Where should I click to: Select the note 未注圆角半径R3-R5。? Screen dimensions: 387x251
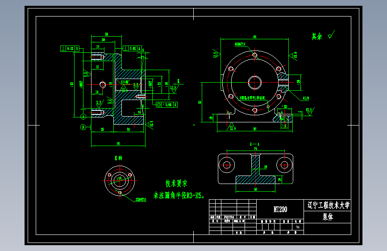pyautogui.click(x=179, y=196)
